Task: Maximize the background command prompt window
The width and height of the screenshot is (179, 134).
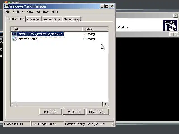Action: click(176, 34)
